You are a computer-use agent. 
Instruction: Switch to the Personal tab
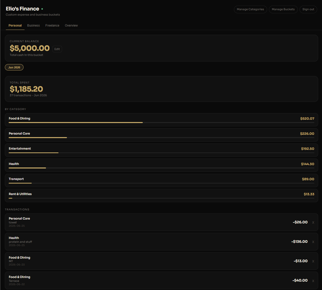coord(15,26)
